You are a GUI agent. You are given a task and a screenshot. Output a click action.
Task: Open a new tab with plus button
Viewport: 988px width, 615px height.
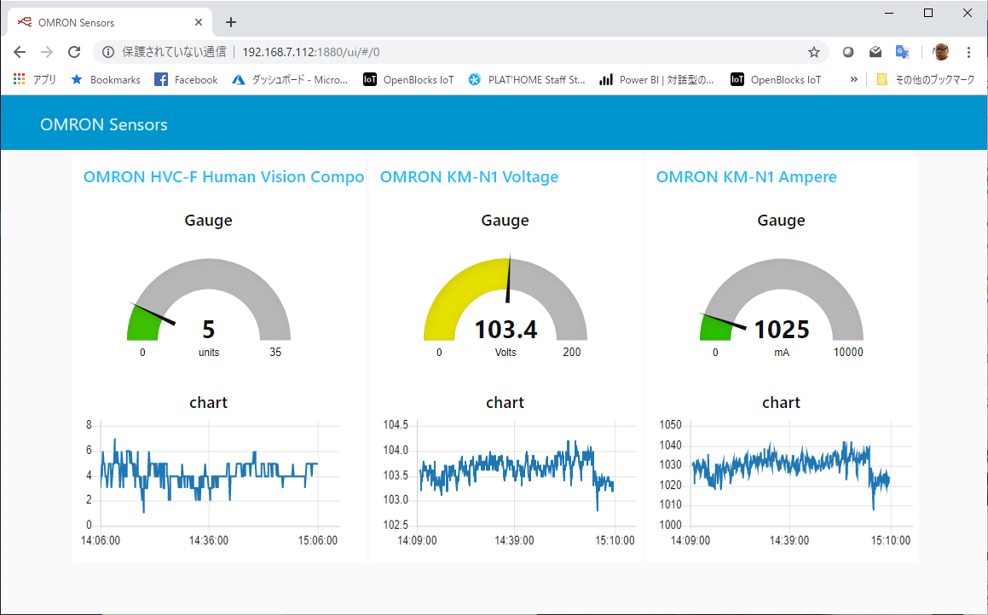tap(231, 23)
